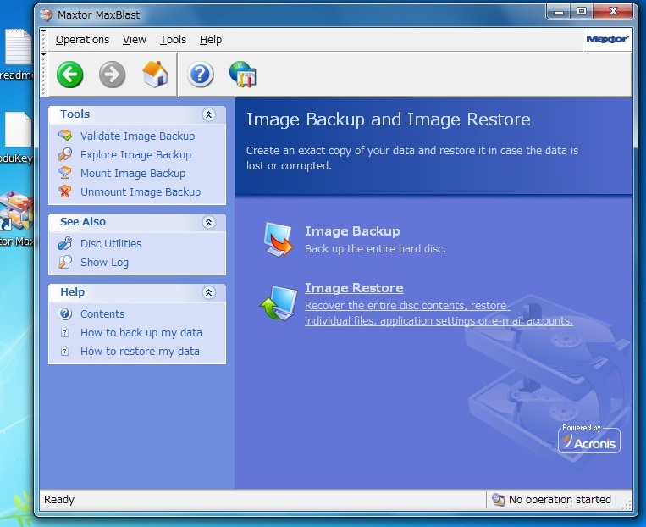Collapse the Help panel section

(208, 292)
